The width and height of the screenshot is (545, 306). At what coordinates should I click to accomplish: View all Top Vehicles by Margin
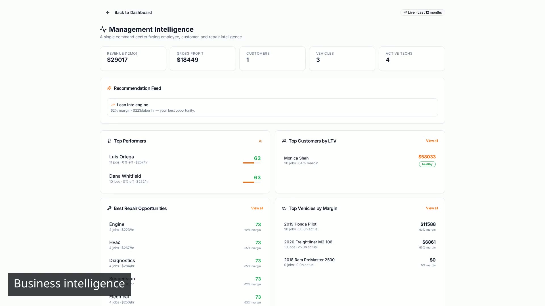(432, 208)
